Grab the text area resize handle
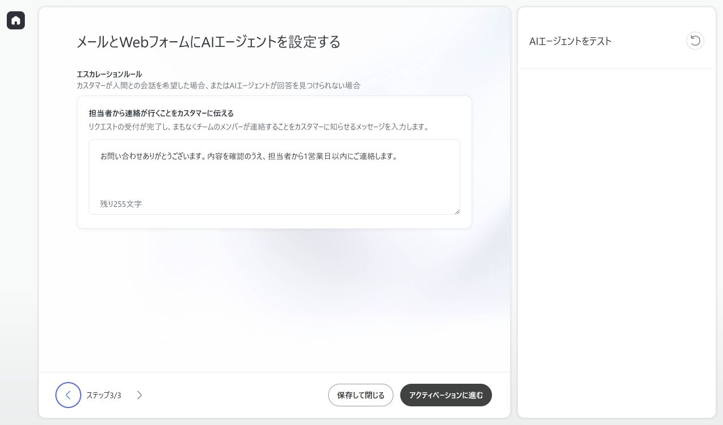Screen dimensions: 723x425 click(x=456, y=211)
